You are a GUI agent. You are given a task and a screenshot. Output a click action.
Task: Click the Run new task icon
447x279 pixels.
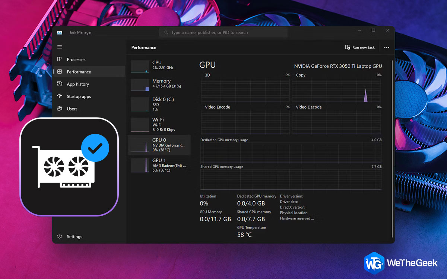(348, 47)
